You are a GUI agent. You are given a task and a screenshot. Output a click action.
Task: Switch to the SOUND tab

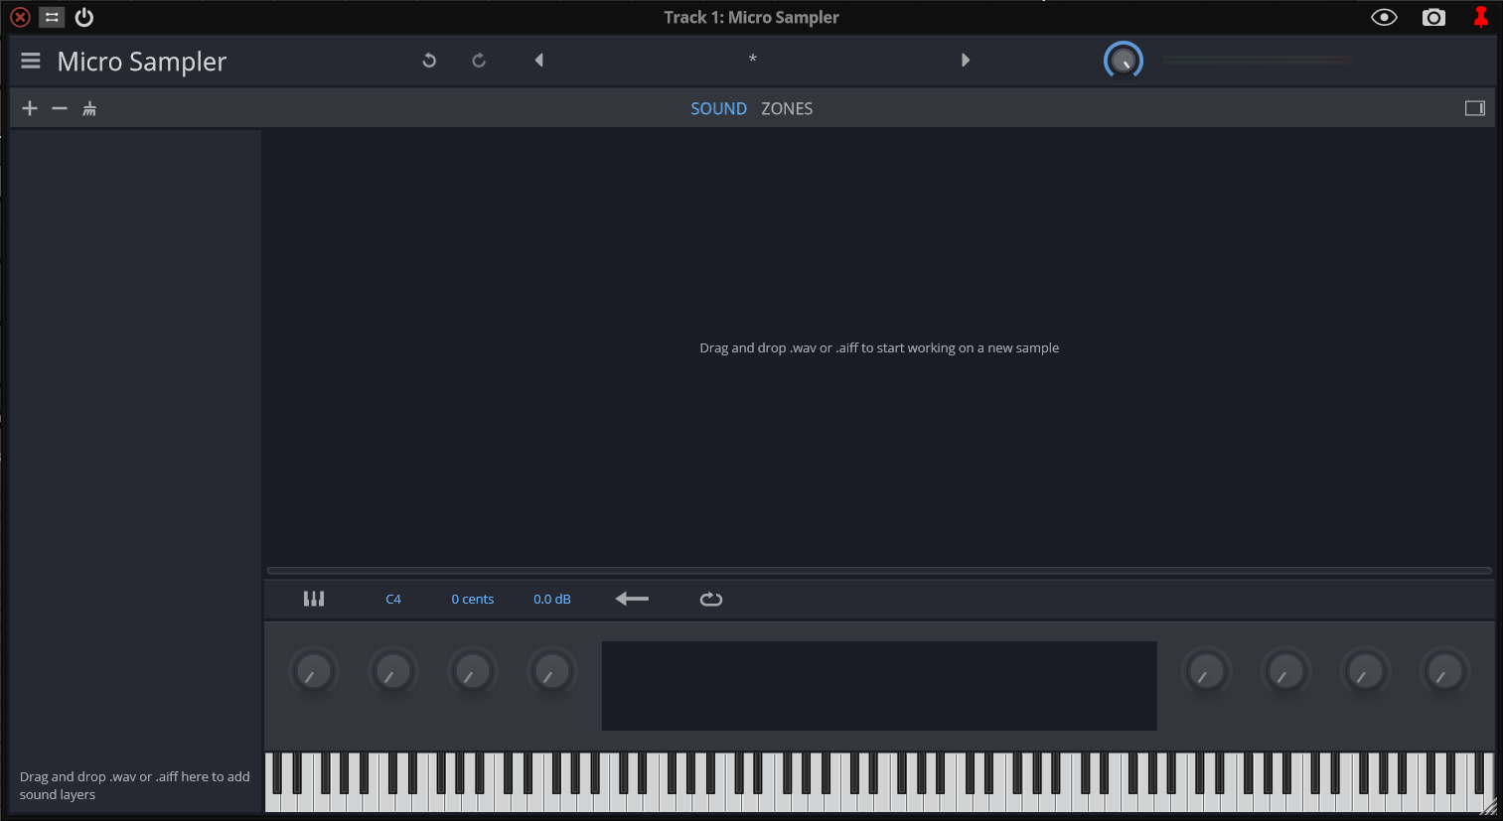718,109
